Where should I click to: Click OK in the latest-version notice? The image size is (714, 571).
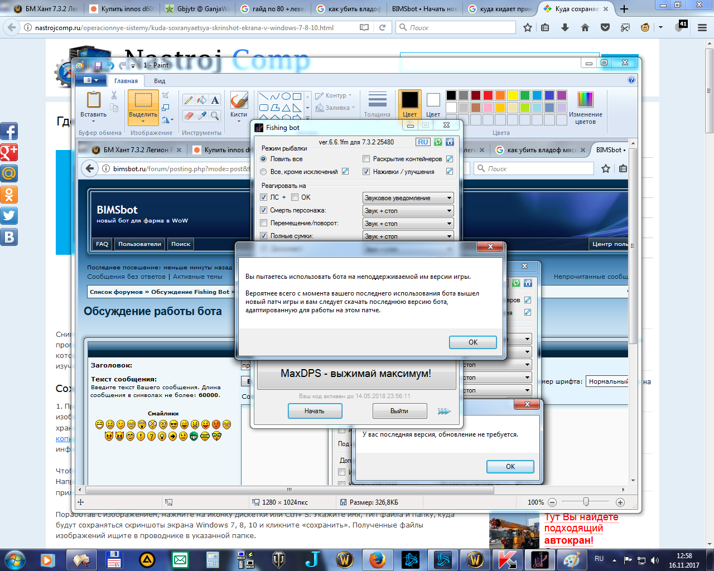(x=510, y=467)
